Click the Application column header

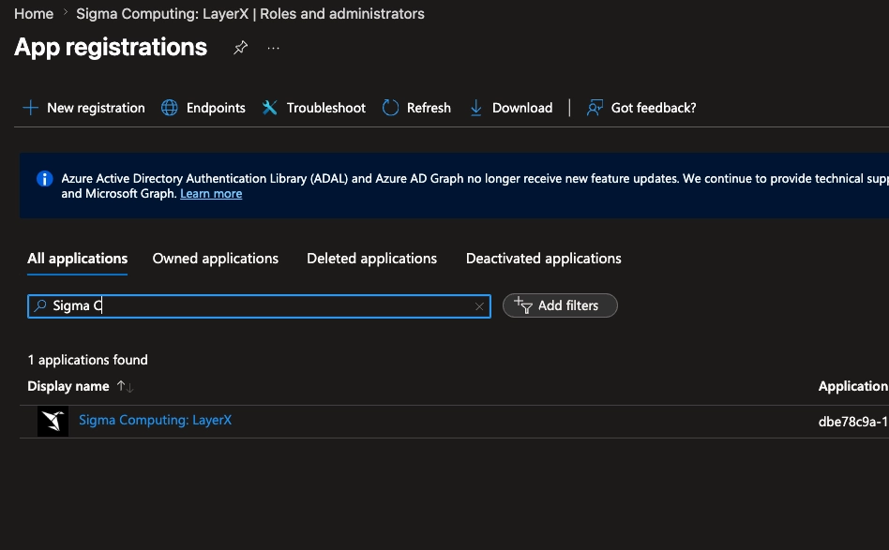853,386
